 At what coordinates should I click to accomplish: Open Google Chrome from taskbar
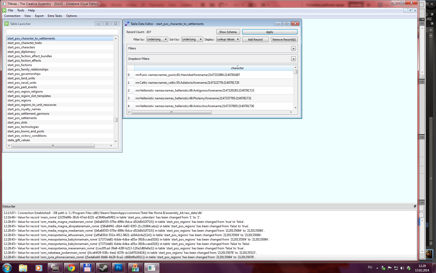click(x=71, y=268)
